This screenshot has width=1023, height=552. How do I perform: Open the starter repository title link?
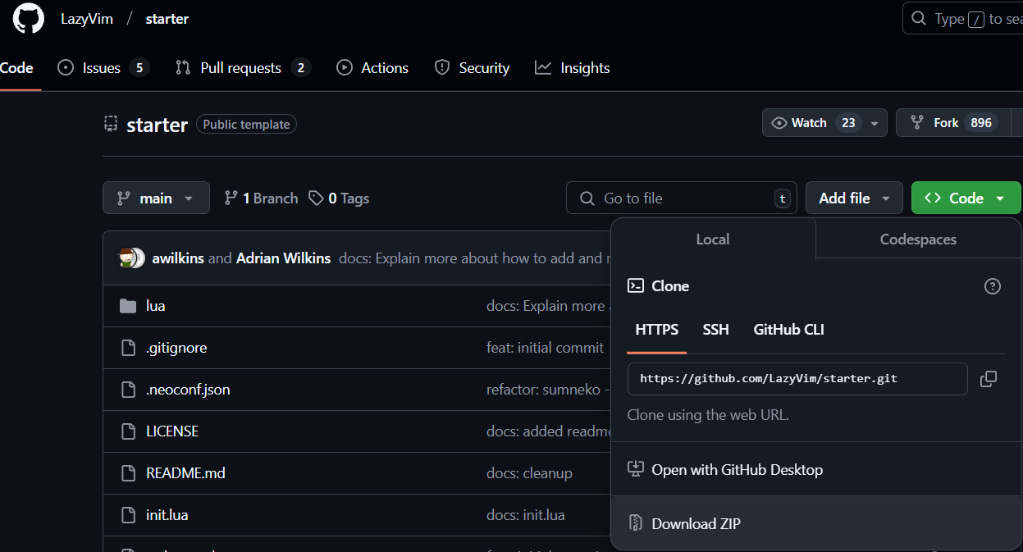pyautogui.click(x=158, y=125)
